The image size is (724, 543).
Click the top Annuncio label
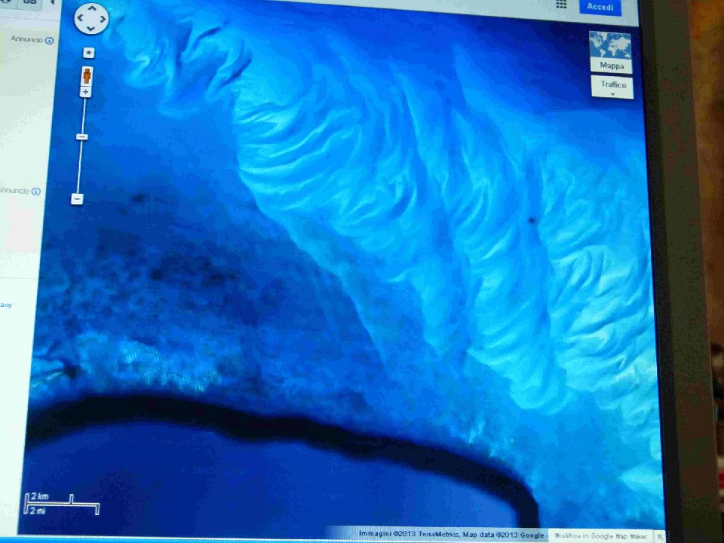point(27,39)
